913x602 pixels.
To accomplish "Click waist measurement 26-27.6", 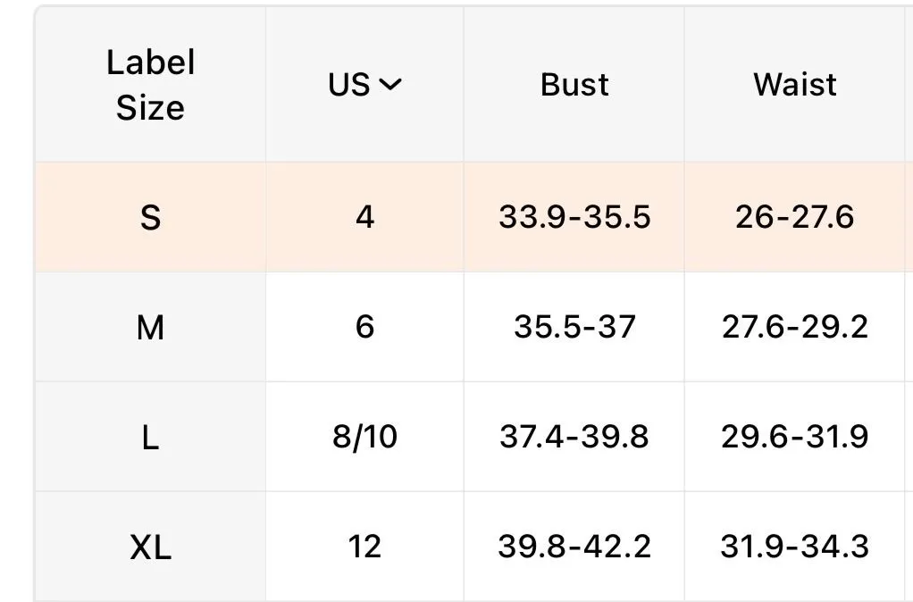I will click(795, 217).
